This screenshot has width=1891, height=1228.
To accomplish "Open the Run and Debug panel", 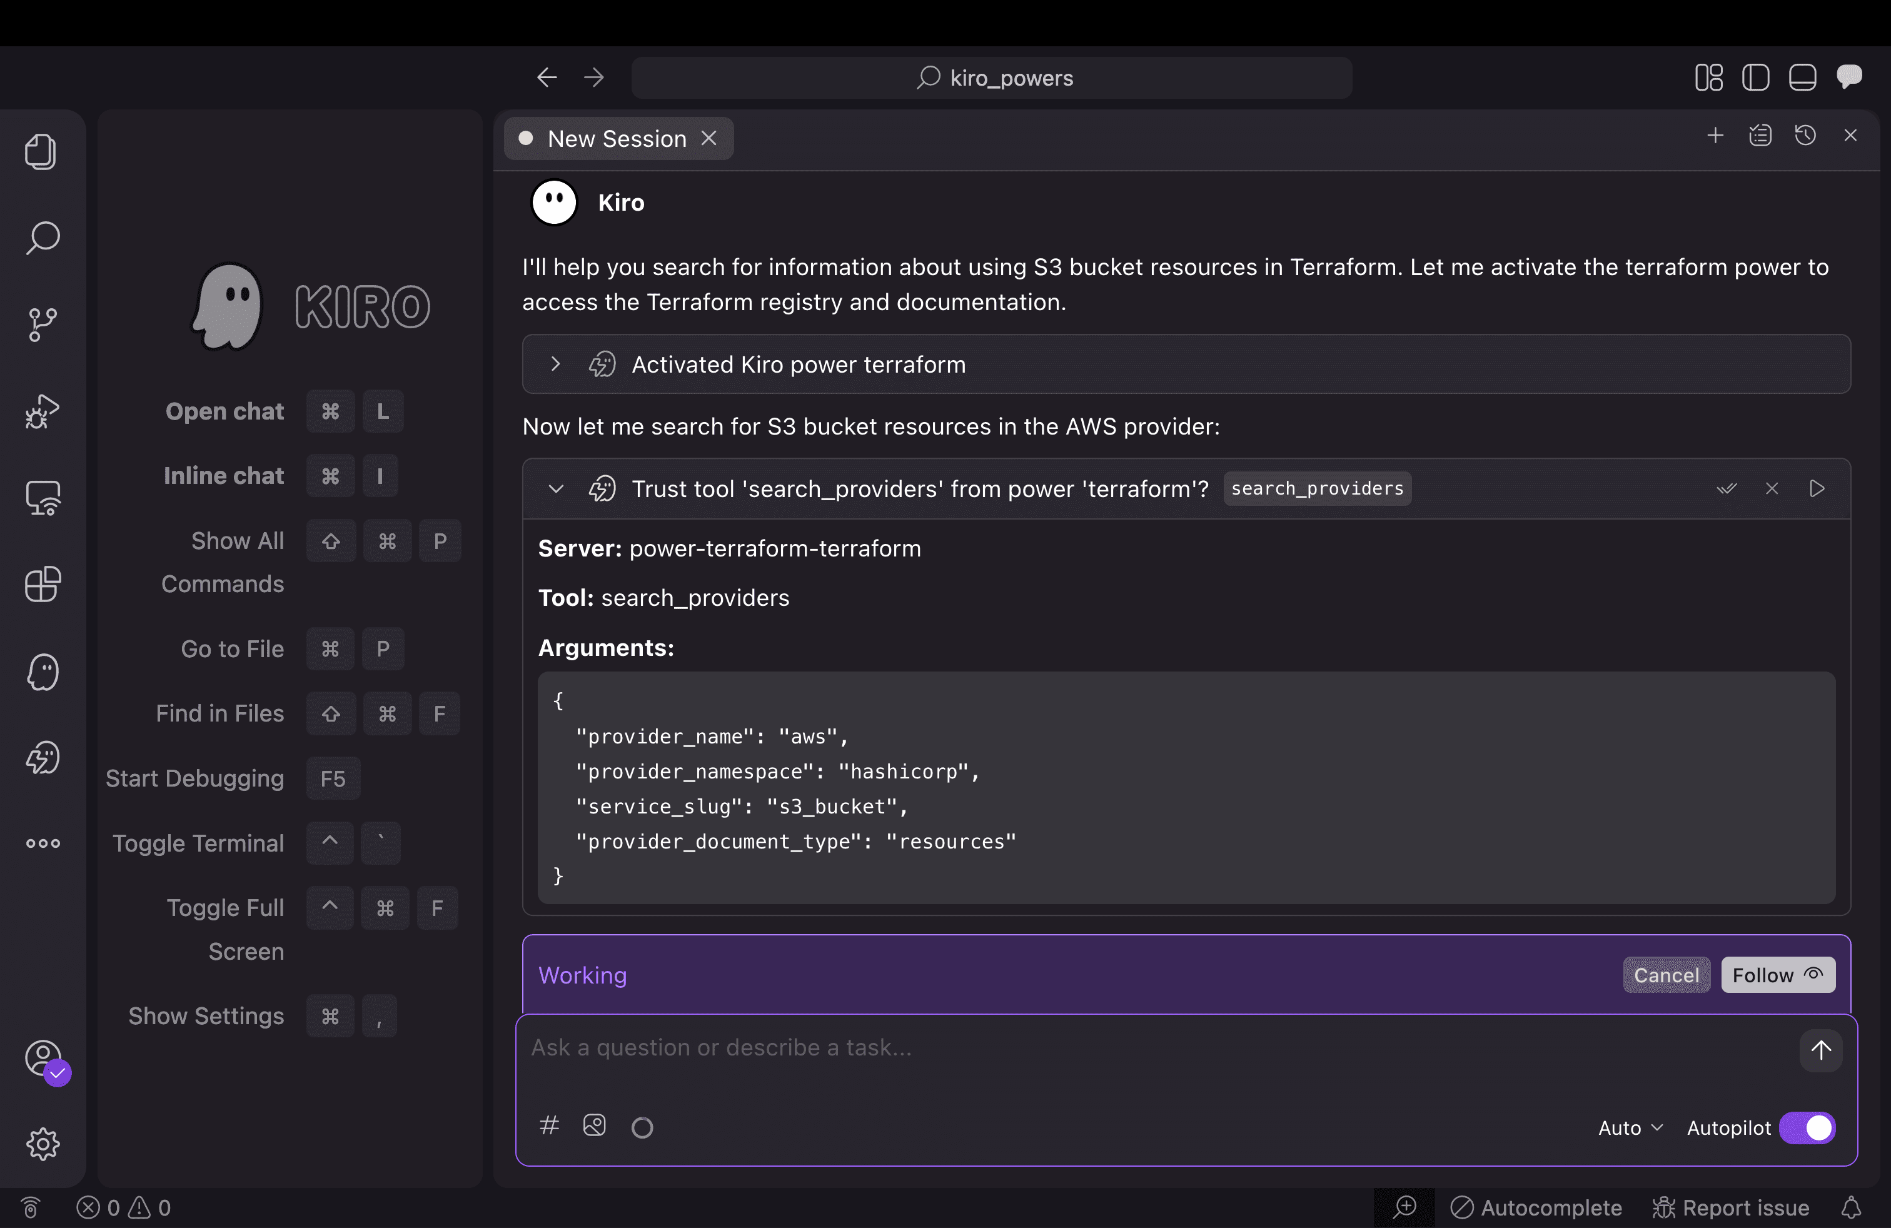I will pos(41,411).
